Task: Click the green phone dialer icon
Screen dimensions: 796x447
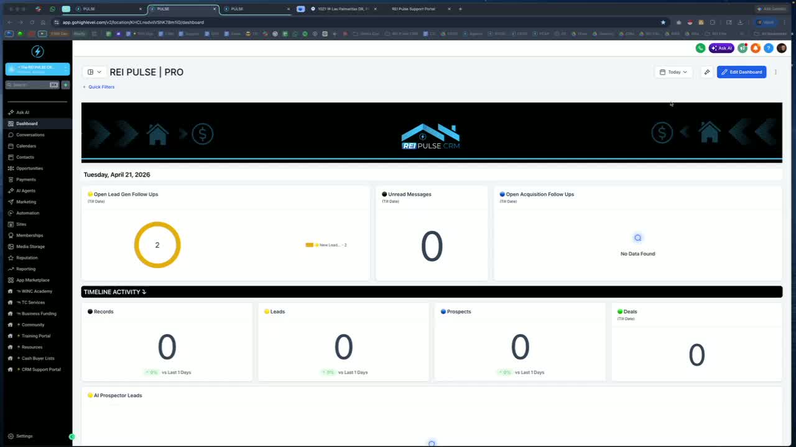Action: 700,48
